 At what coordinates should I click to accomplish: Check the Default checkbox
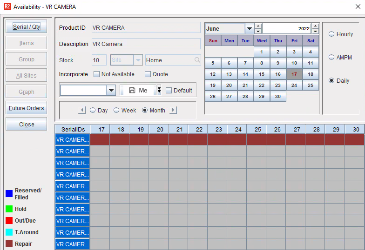[169, 91]
